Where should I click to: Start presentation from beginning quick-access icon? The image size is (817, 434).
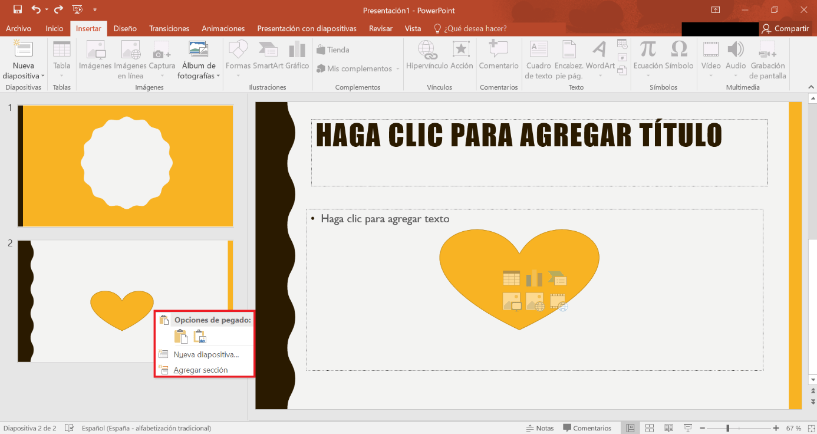(x=77, y=9)
